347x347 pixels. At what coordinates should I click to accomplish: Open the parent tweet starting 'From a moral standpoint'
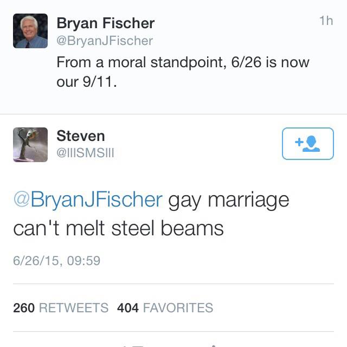pyautogui.click(x=183, y=62)
